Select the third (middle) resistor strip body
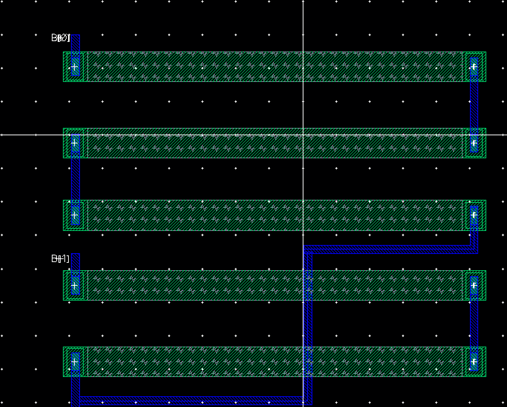The image size is (507, 407). tap(275, 215)
